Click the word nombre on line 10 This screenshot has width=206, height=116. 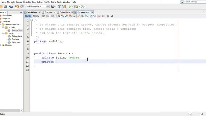74,58
